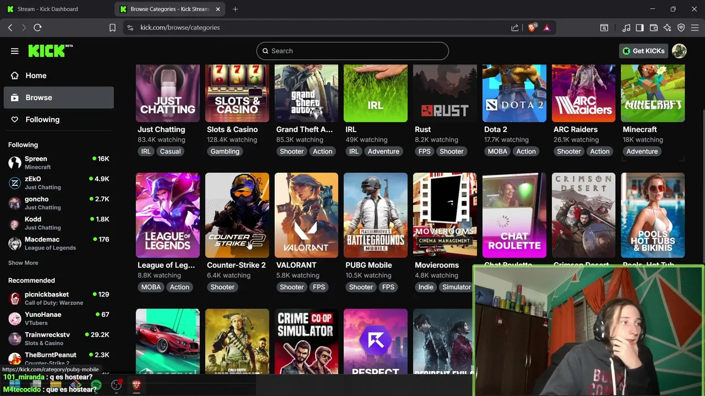Viewport: 705px width, 396px height.
Task: Open Just Chatting category thumbnail
Action: (168, 93)
